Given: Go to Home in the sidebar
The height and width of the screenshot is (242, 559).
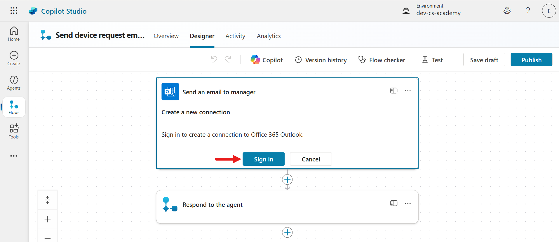Looking at the screenshot, I should (x=14, y=34).
